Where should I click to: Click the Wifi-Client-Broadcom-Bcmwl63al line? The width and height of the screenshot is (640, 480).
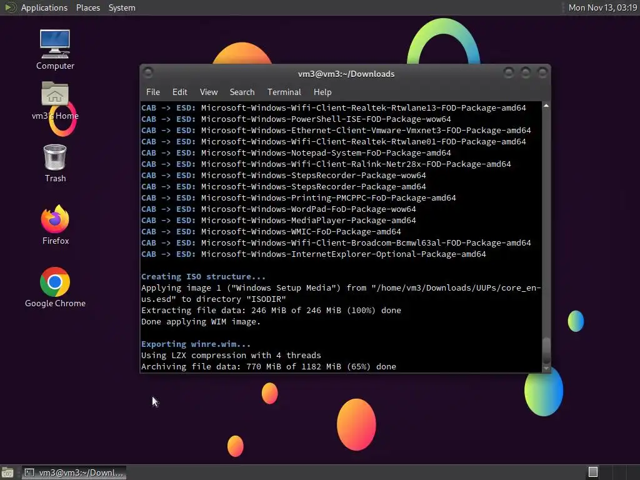click(x=336, y=243)
